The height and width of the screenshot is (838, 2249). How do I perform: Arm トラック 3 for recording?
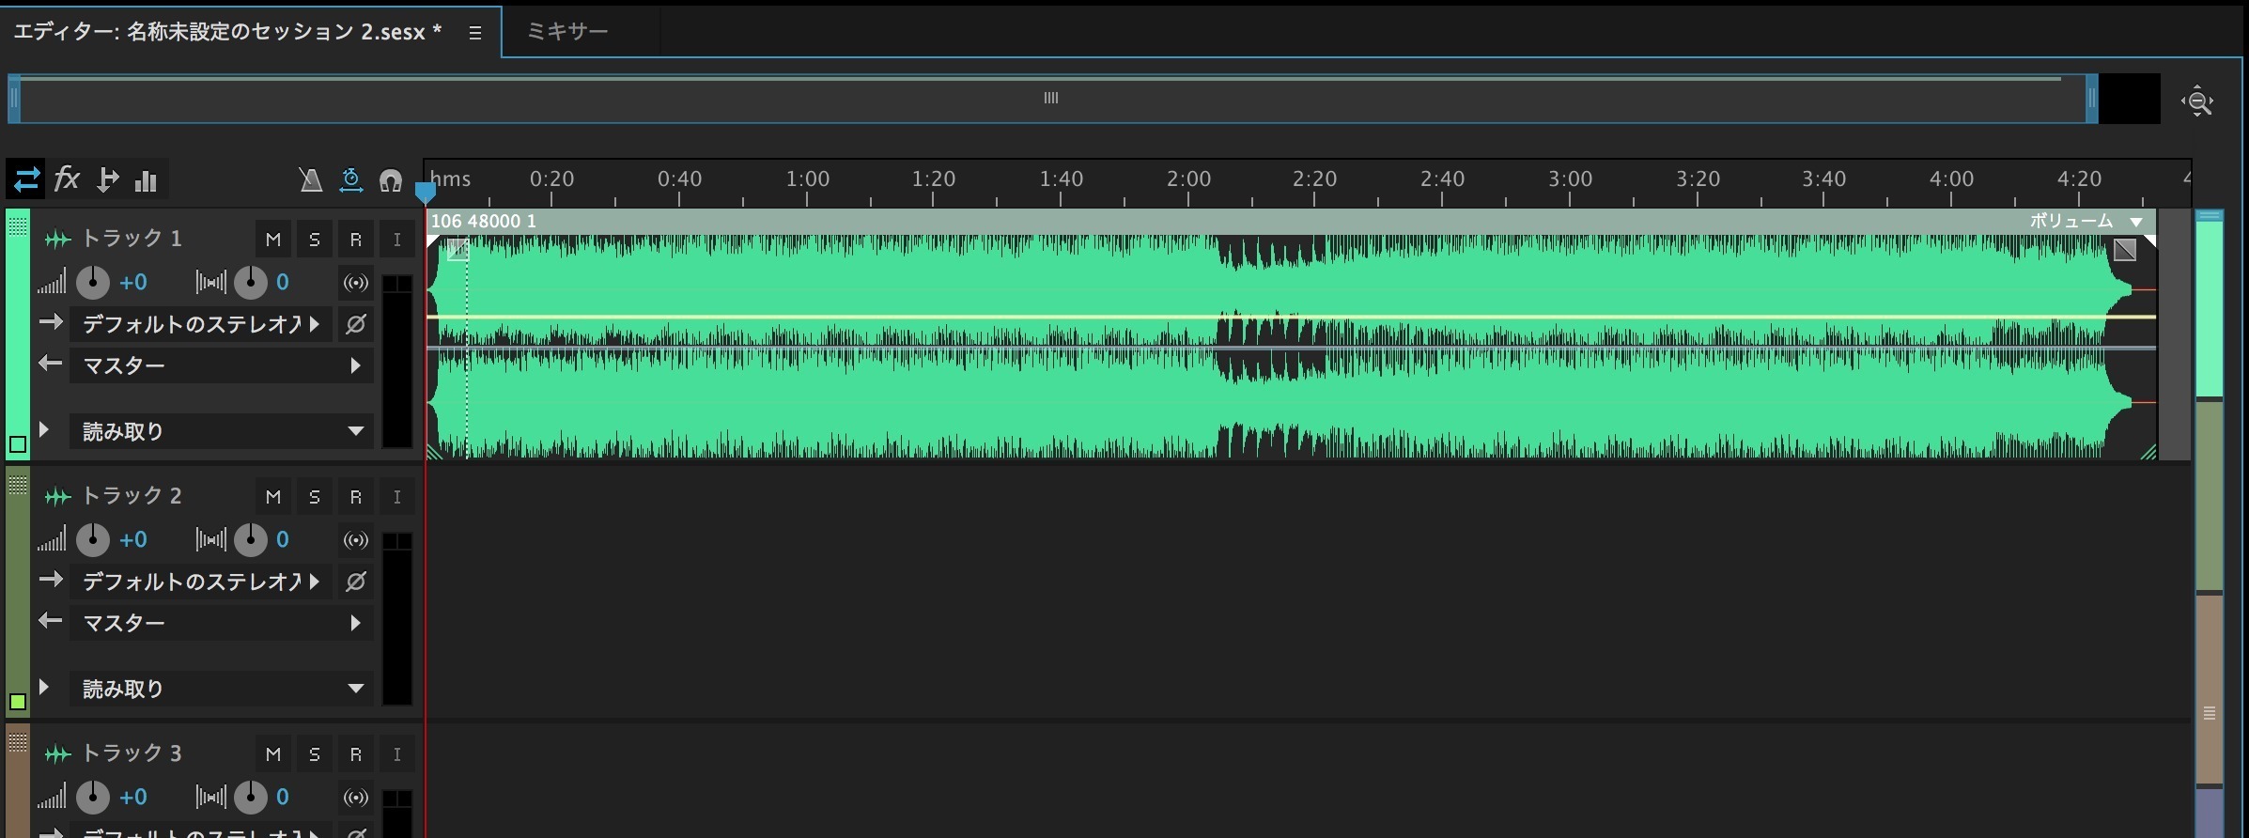(356, 754)
